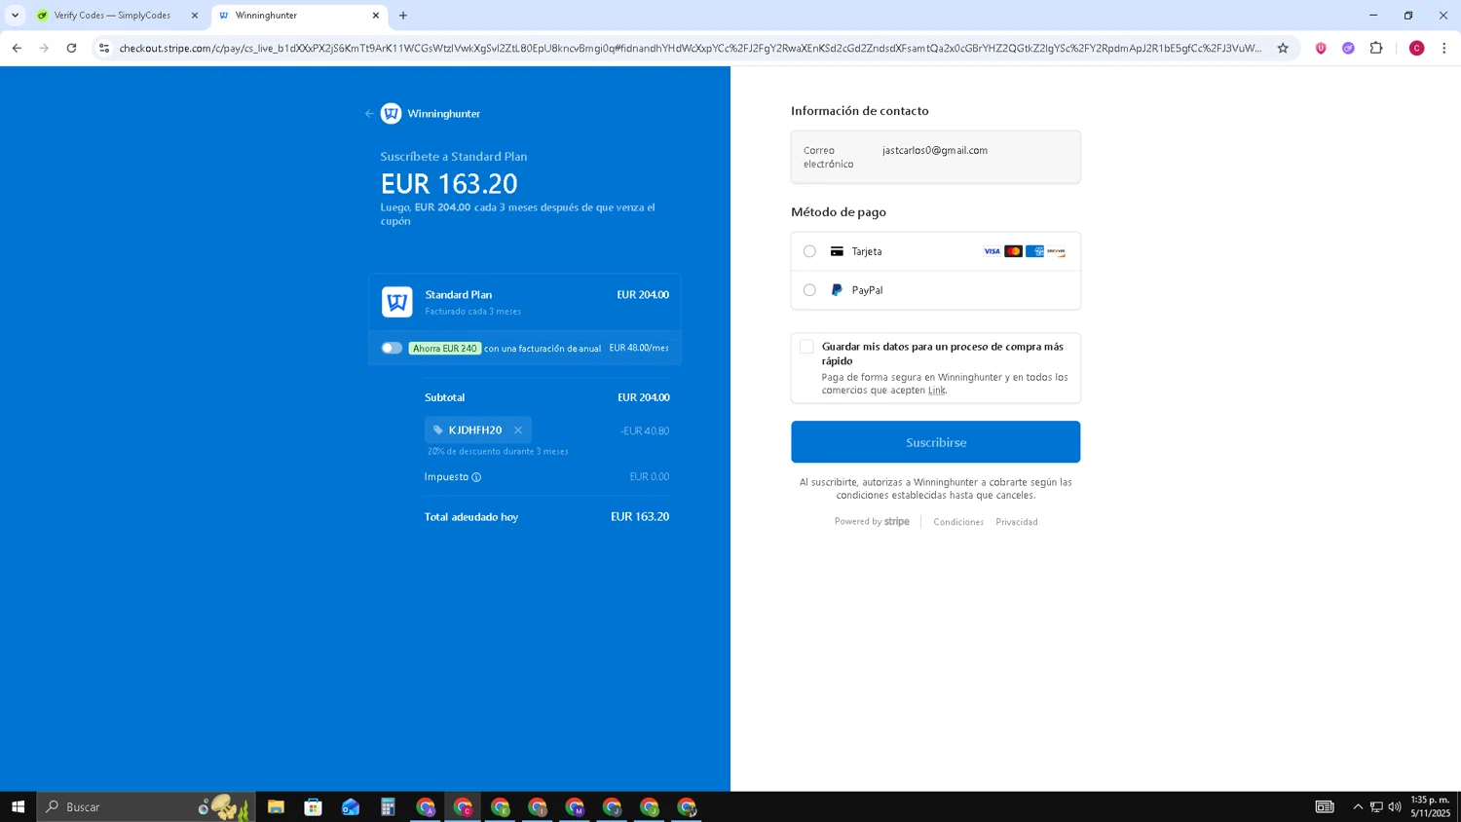This screenshot has width=1461, height=822.
Task: Open the network icon in system tray
Action: point(1376,806)
